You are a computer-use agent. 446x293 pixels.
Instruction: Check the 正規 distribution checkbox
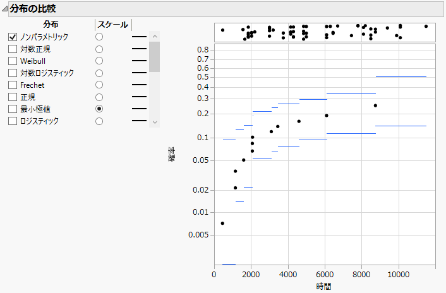(x=13, y=97)
